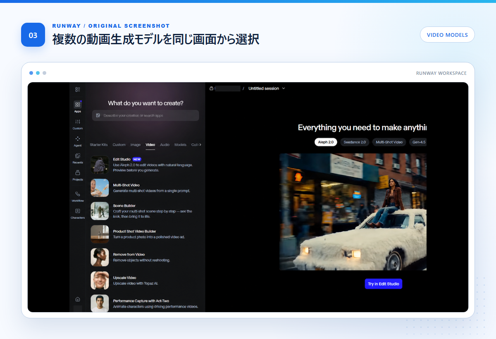
Task: Click the Remove from Video title
Action: [129, 255]
